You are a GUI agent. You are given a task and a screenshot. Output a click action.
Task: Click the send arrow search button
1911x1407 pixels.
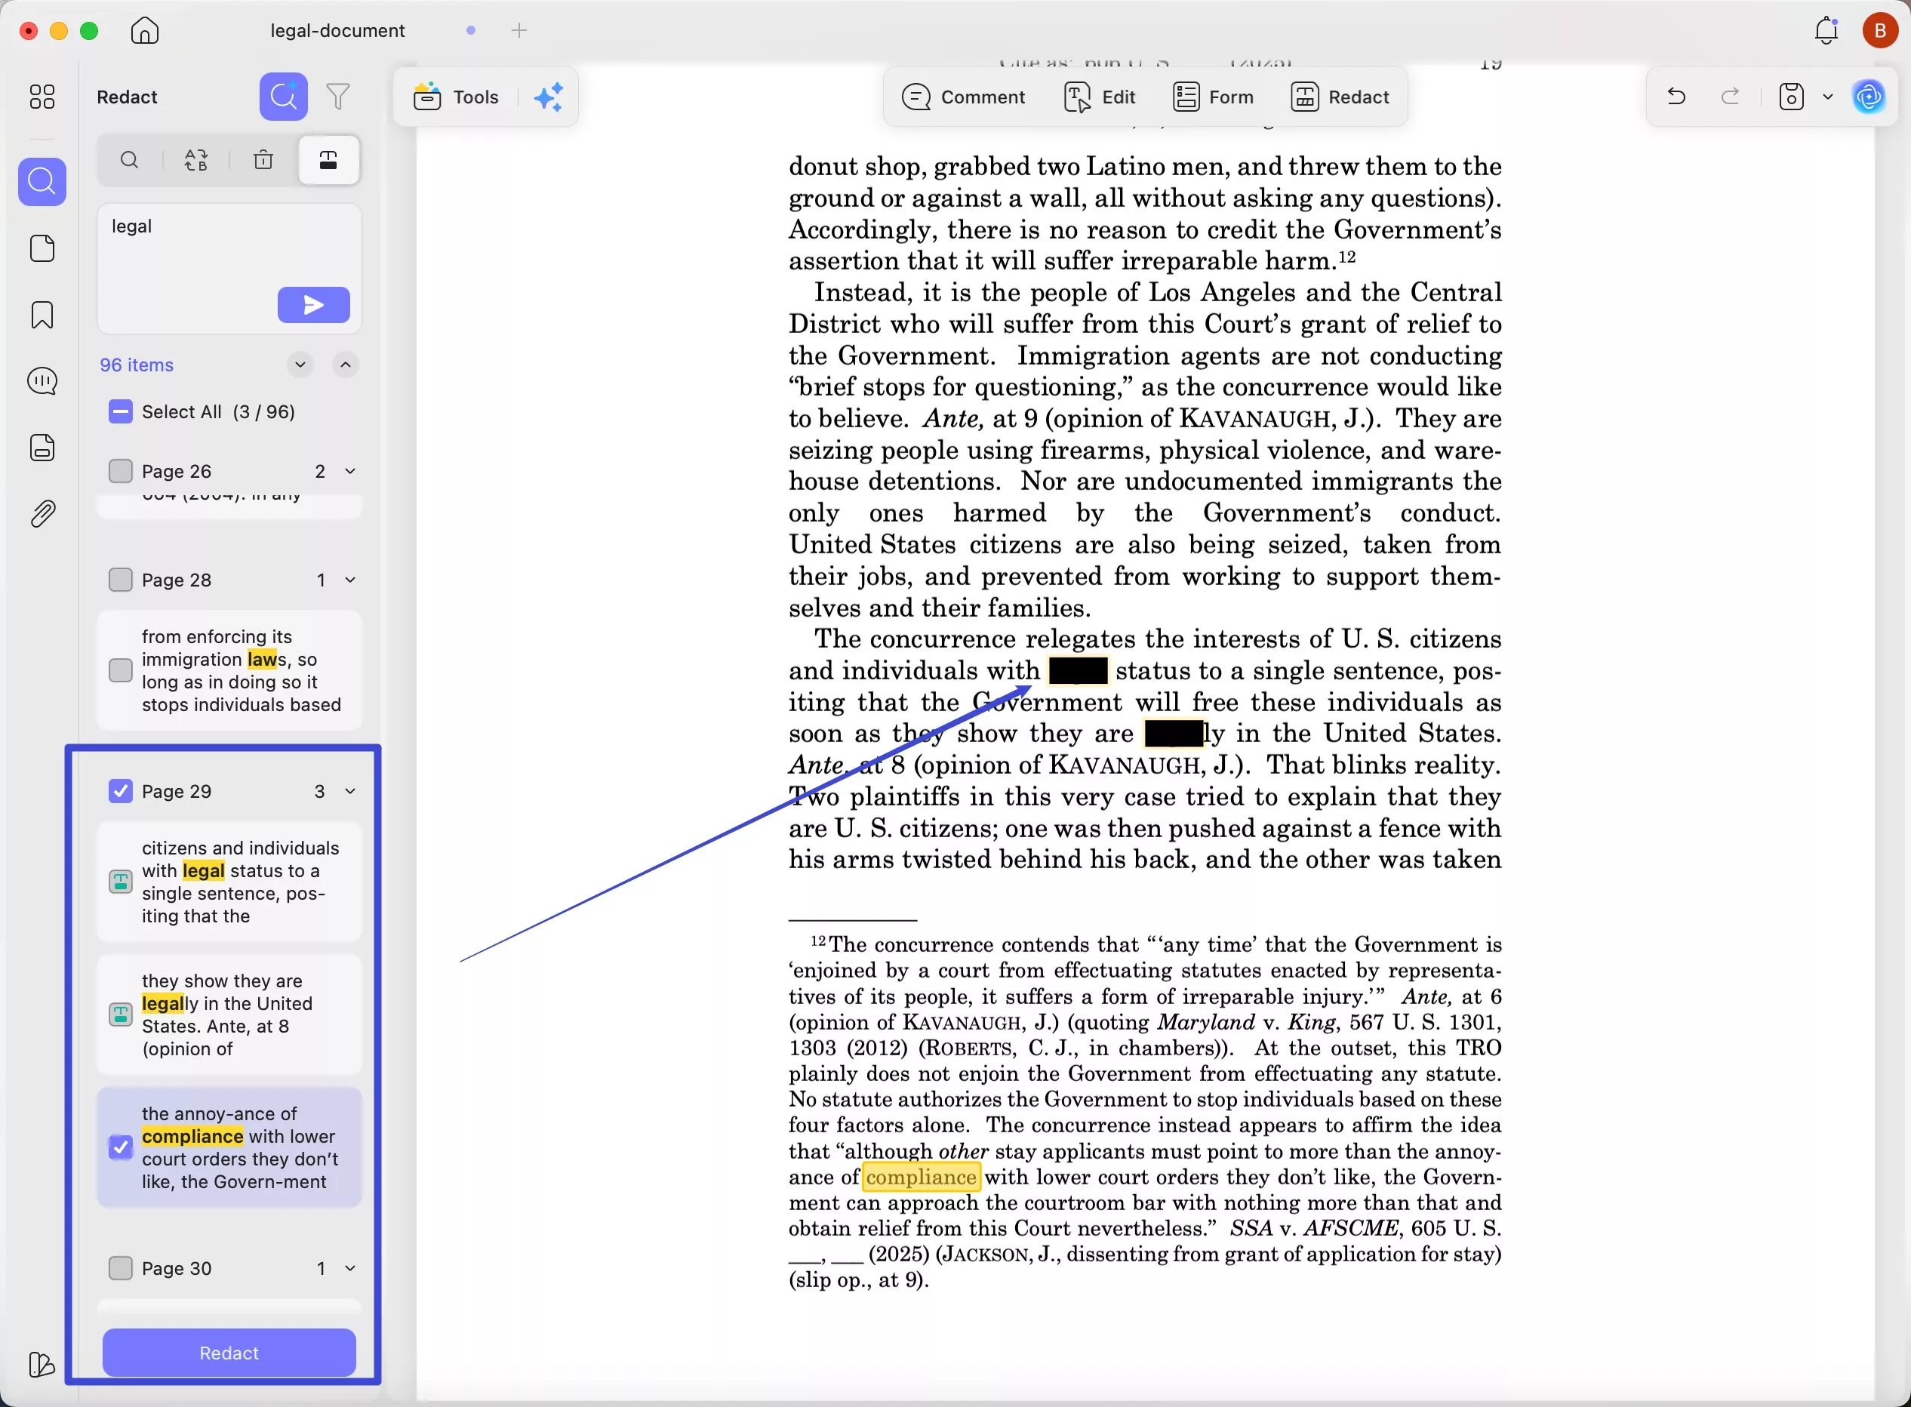tap(313, 305)
